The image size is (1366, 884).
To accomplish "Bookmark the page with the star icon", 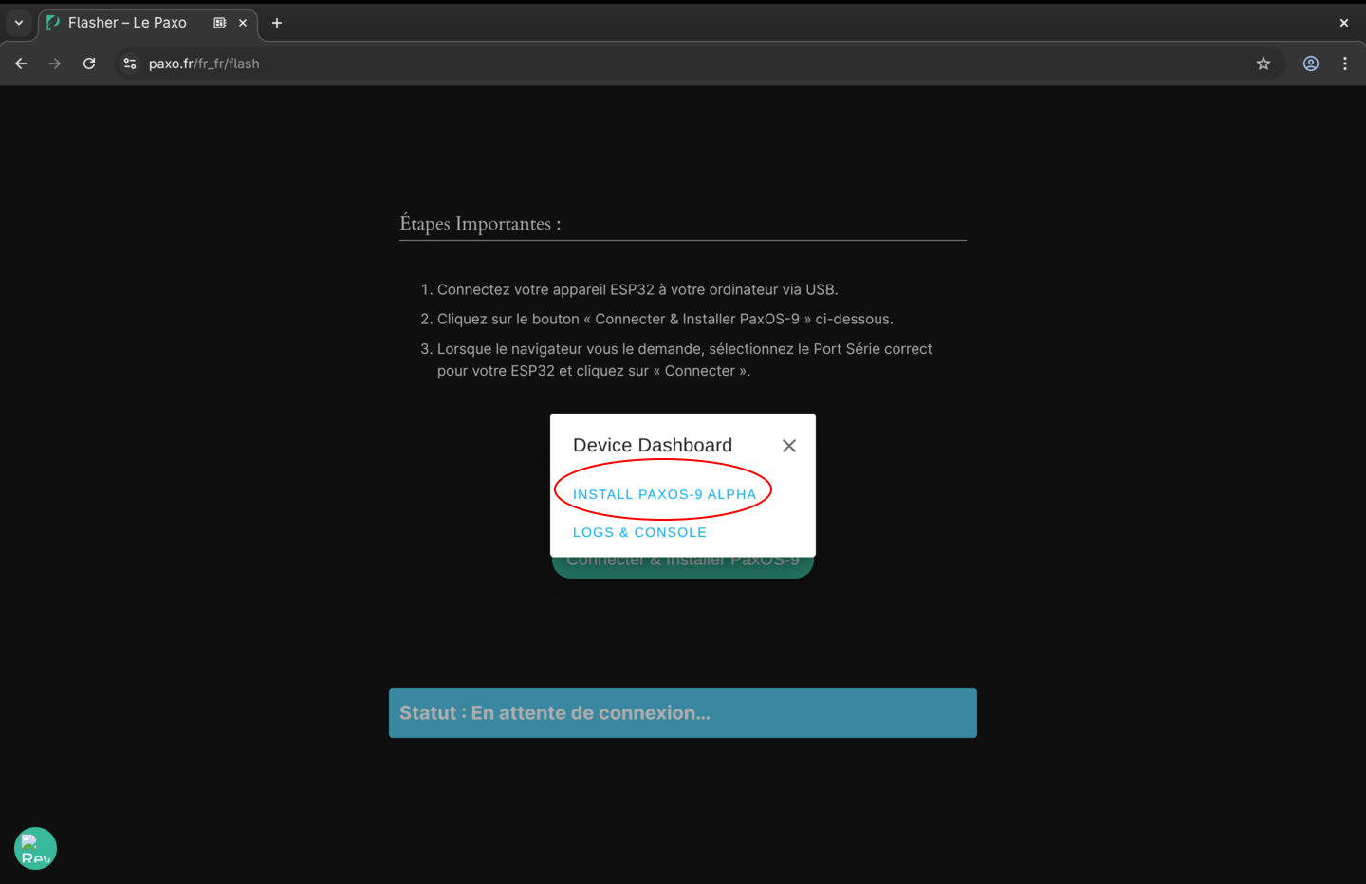I will click(x=1264, y=64).
